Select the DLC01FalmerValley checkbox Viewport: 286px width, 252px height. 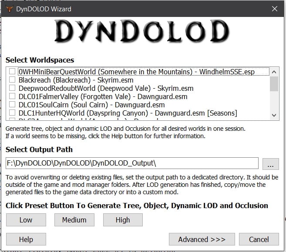[x=12, y=96]
